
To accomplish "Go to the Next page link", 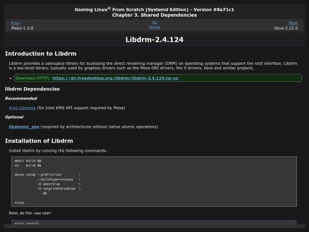I will [x=293, y=23].
